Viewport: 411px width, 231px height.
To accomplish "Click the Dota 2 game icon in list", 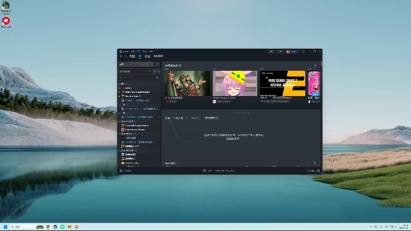I will [x=123, y=88].
